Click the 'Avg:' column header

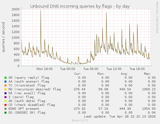(x=124, y=74)
